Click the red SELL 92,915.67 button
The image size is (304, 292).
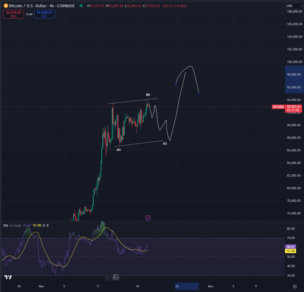tap(13, 14)
